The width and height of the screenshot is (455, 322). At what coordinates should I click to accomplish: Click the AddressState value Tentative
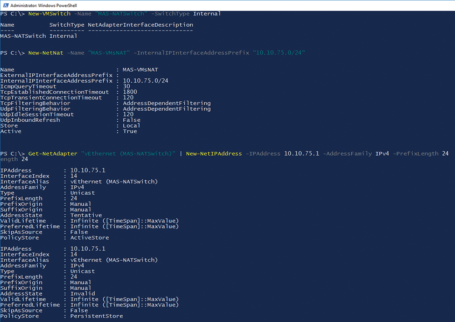pos(86,215)
